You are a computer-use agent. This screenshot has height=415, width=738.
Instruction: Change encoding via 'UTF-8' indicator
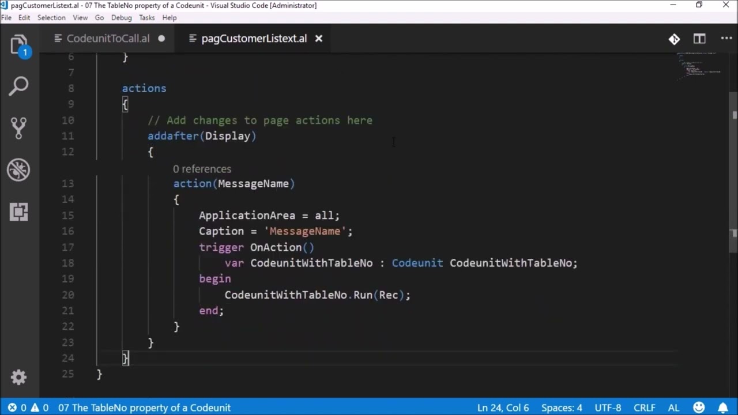click(x=608, y=408)
